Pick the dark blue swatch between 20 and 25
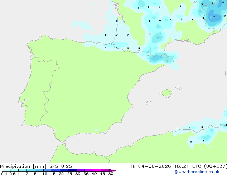The image size is (227, 175). [64, 170]
